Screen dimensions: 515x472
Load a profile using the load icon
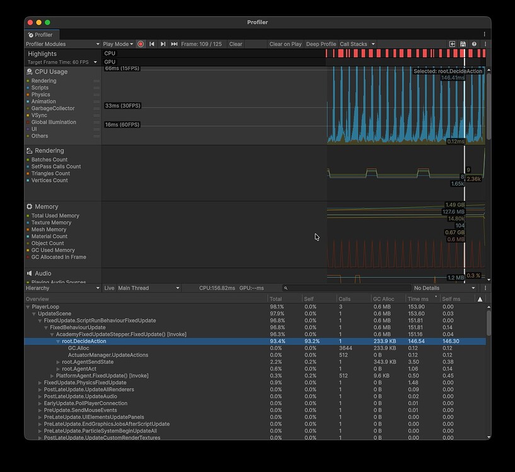pos(452,44)
